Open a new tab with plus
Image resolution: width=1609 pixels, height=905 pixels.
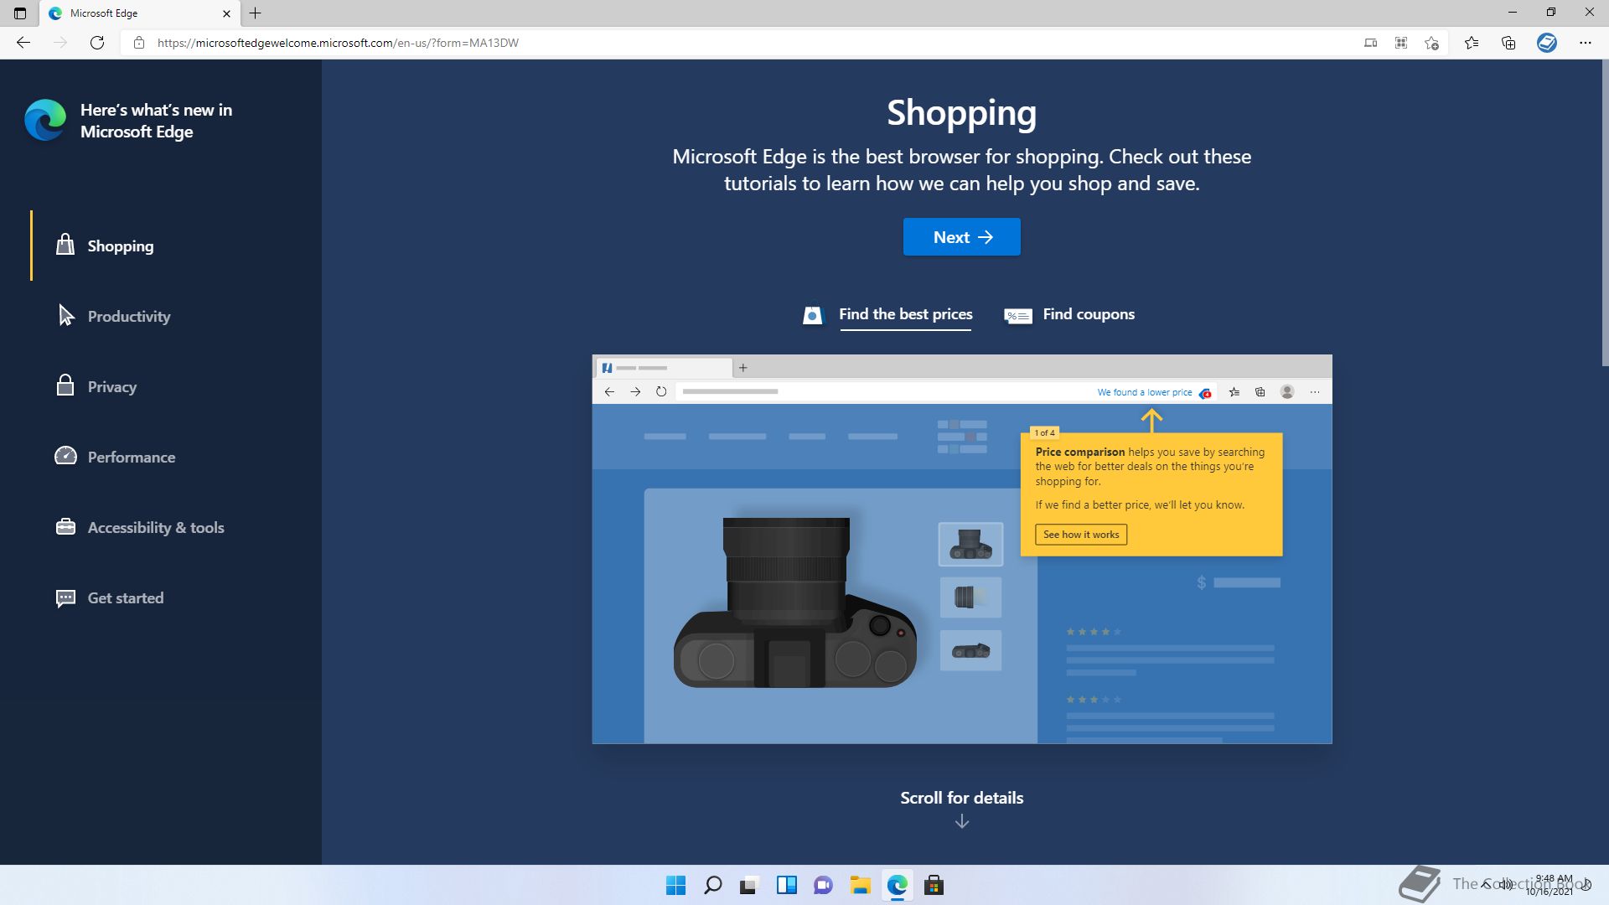pyautogui.click(x=256, y=13)
